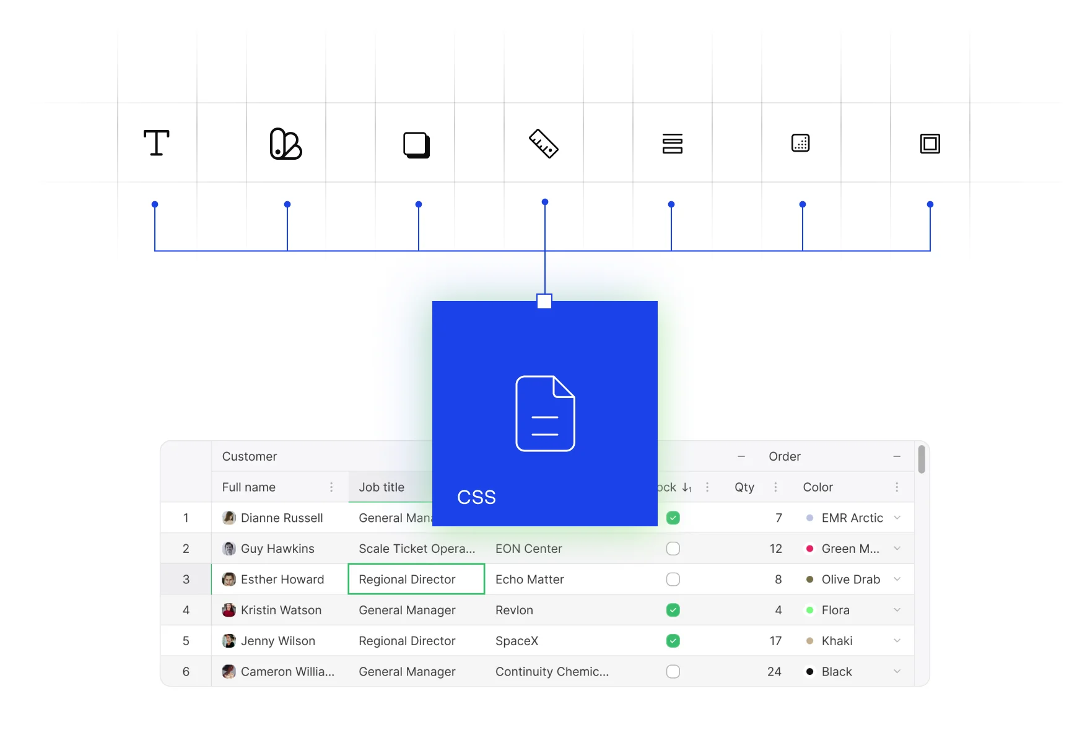Click the CSS file document icon
This screenshot has height=743, width=1090.
(545, 414)
